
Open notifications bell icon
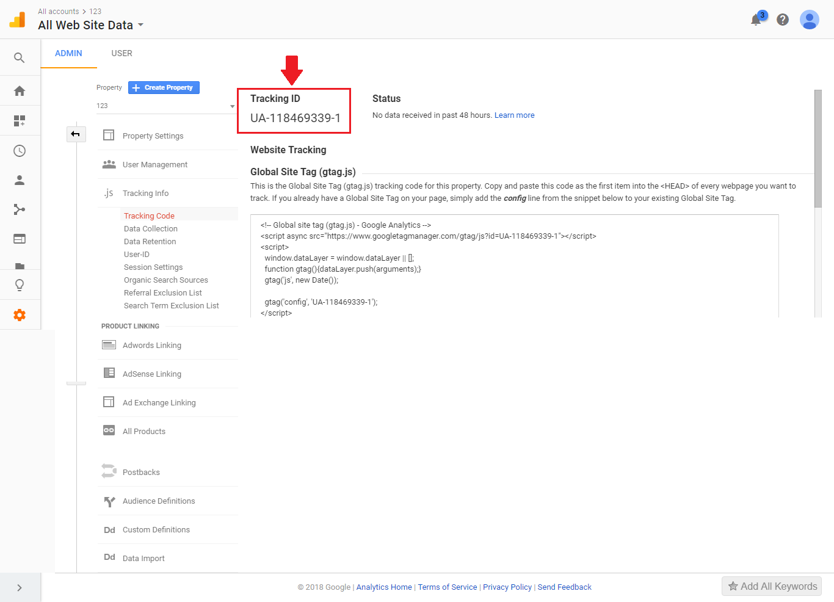[757, 19]
